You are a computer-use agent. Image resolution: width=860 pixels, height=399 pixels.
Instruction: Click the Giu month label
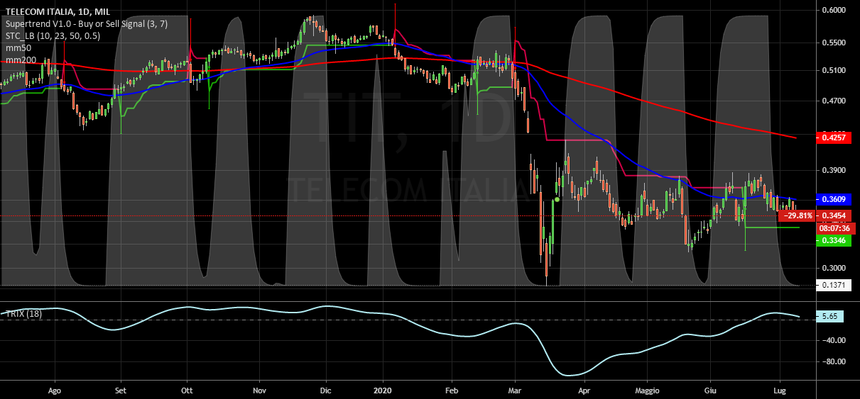click(x=709, y=390)
